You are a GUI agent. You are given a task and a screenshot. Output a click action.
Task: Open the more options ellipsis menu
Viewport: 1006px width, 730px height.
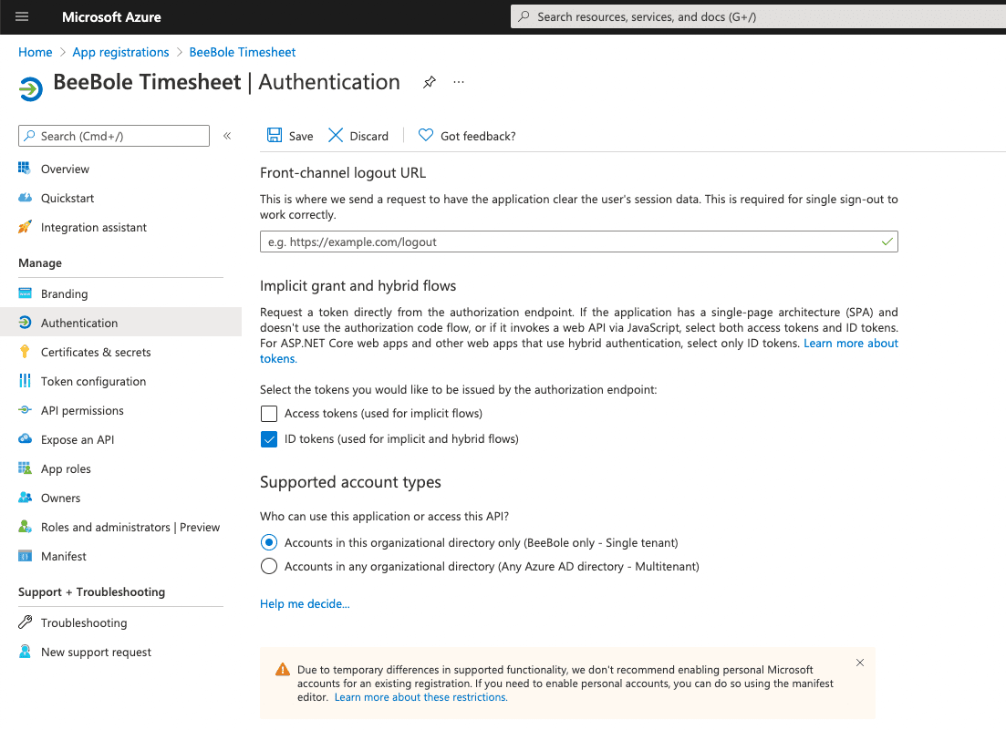(458, 82)
